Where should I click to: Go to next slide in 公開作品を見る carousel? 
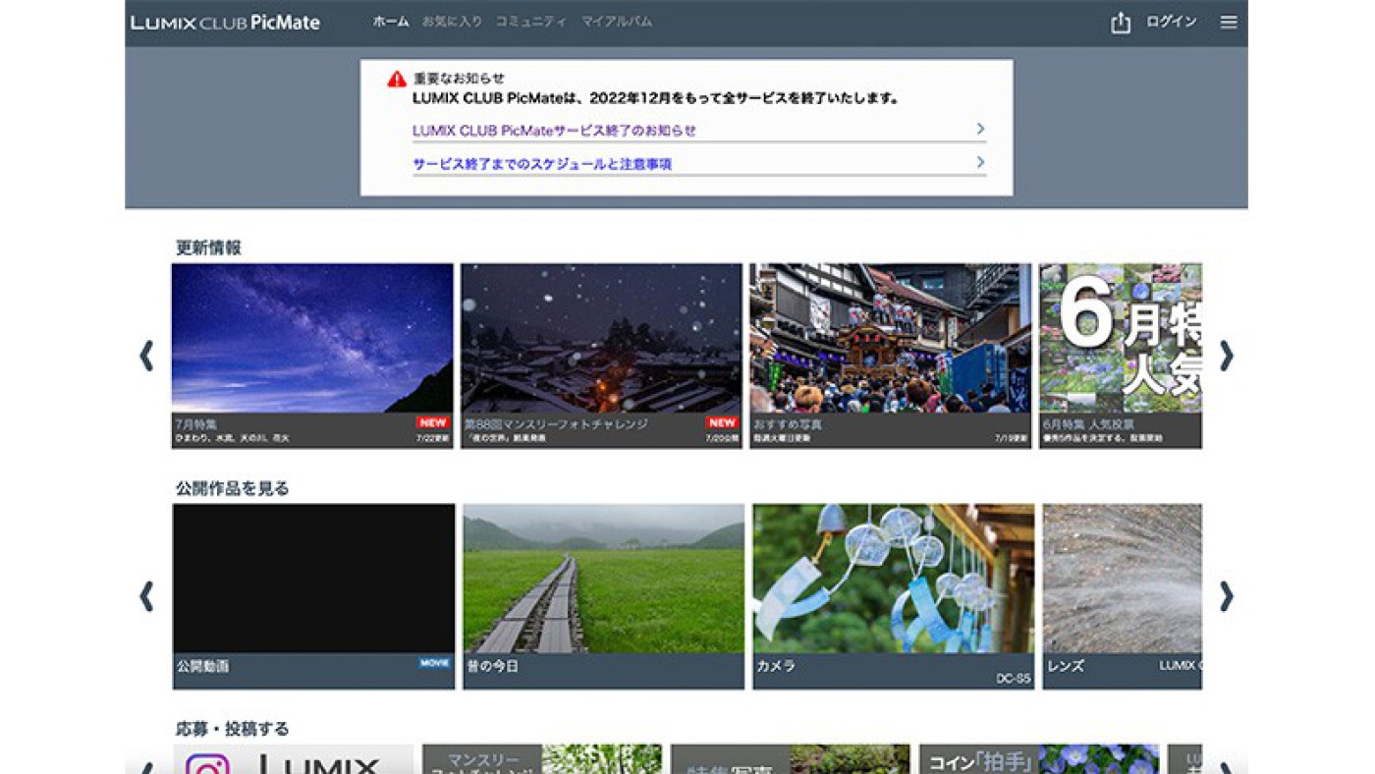point(1226,596)
